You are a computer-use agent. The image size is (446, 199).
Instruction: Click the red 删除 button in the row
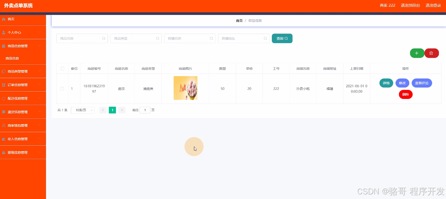click(x=406, y=94)
